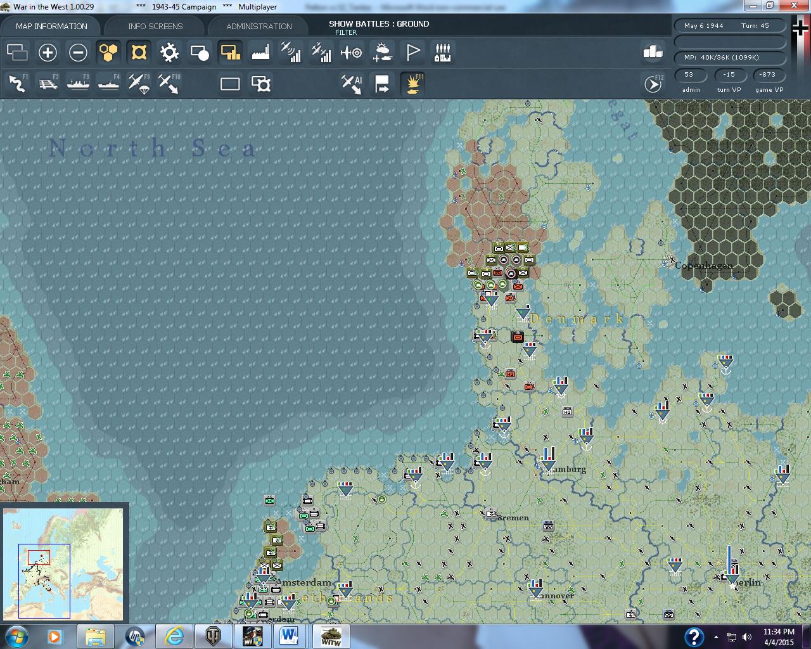Select F2 rail mode track icon
Image resolution: width=811 pixels, height=649 pixels.
pos(48,84)
